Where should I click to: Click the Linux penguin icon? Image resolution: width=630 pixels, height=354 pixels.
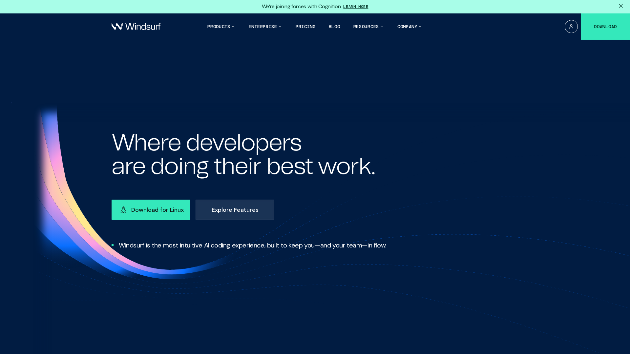click(123, 210)
